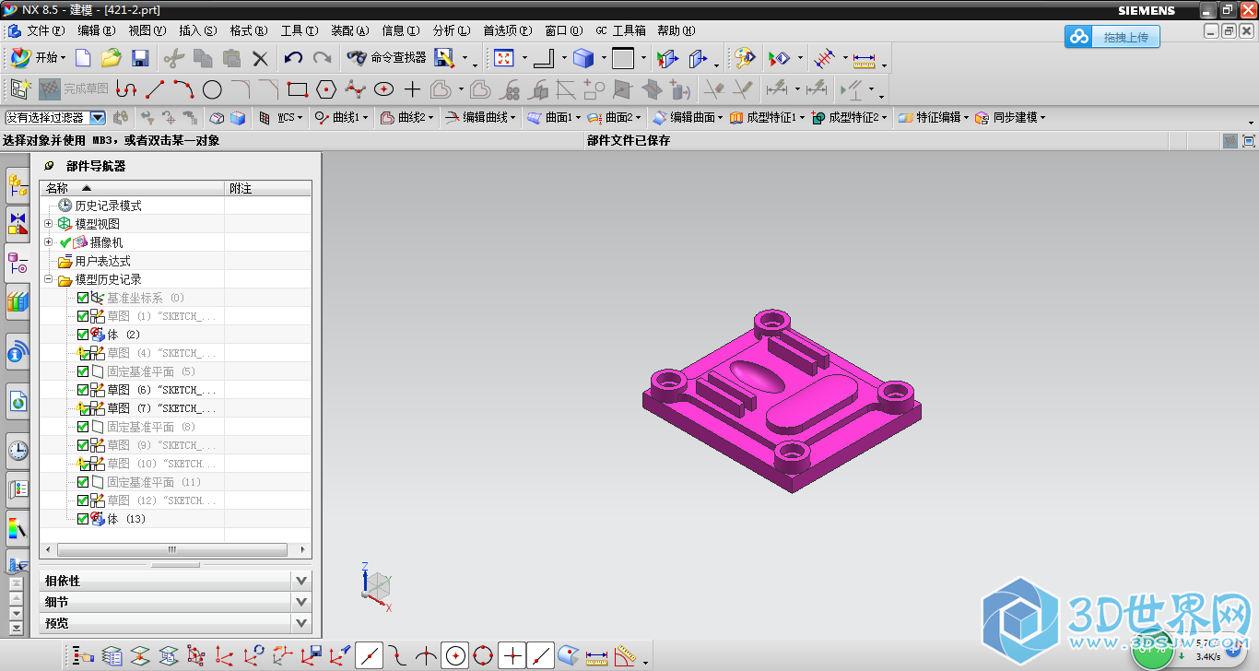
Task: Expand the 摄像机 tree node
Action: point(49,242)
